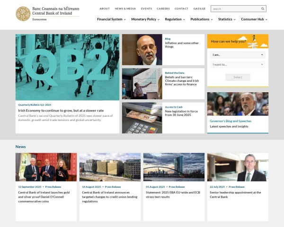Click 'How can we help you?' banner
This screenshot has height=227, width=284.
click(238, 41)
